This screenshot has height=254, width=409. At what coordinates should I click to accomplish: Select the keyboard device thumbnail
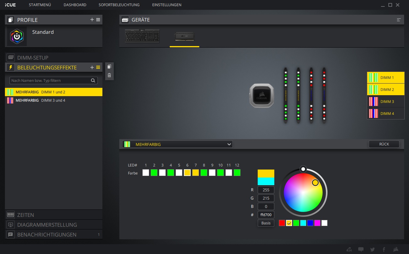click(142, 36)
